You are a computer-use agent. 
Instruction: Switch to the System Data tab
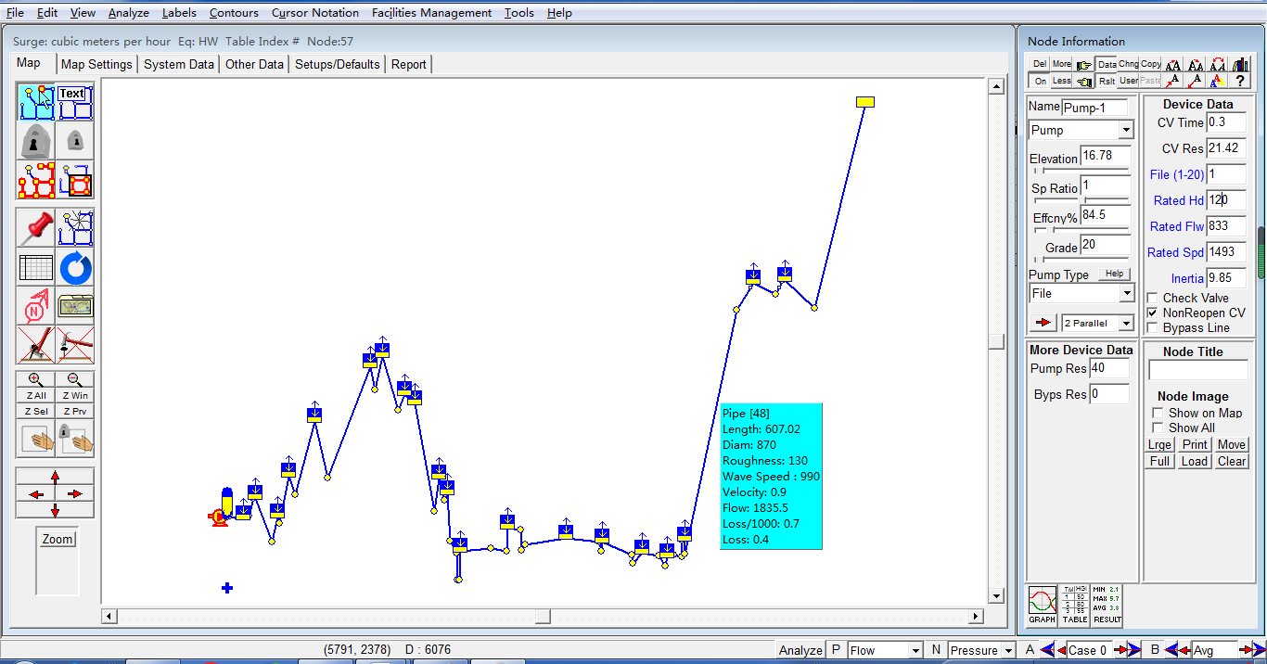pyautogui.click(x=179, y=64)
